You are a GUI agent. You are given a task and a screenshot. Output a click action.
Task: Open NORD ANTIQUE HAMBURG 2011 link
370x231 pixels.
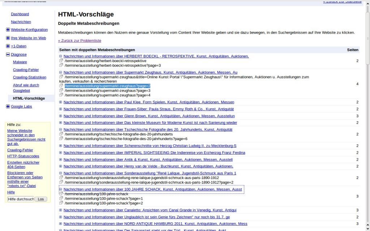155,224
